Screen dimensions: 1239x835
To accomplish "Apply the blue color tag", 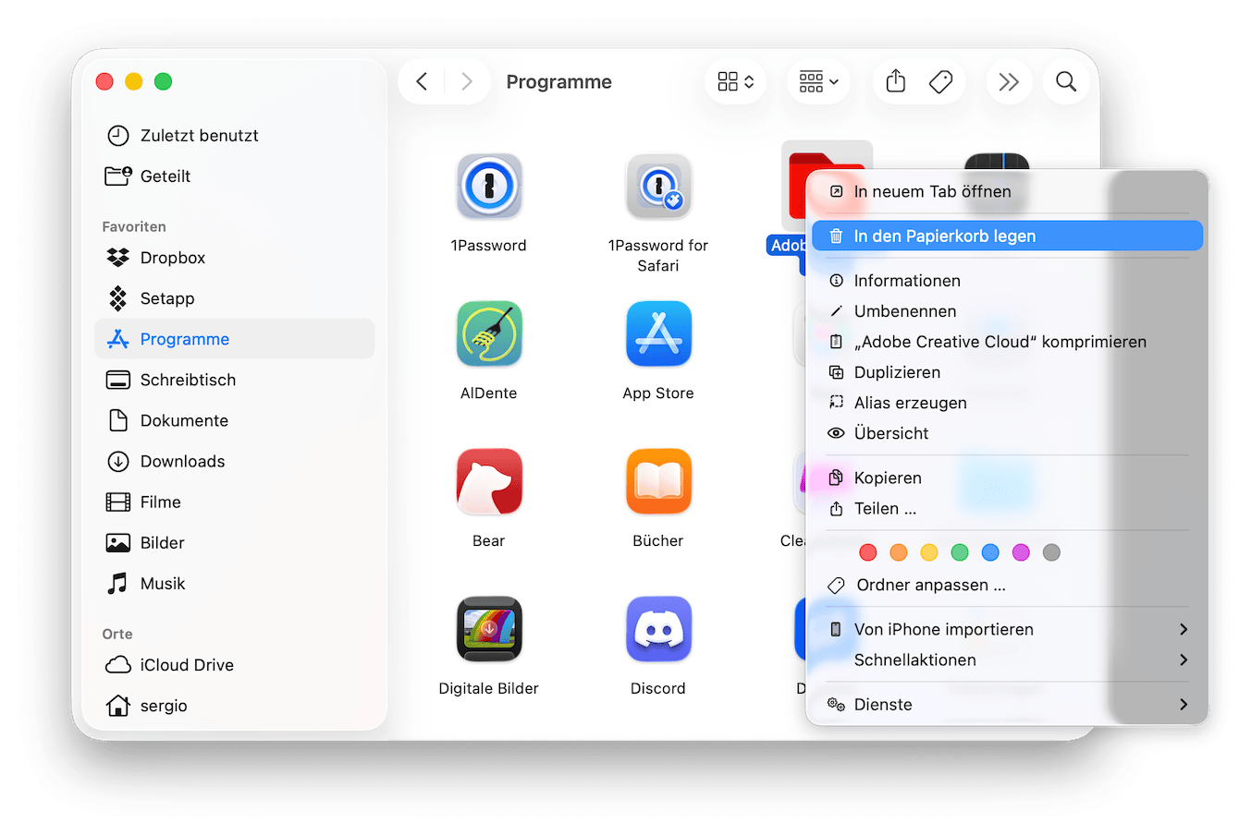I will click(990, 552).
